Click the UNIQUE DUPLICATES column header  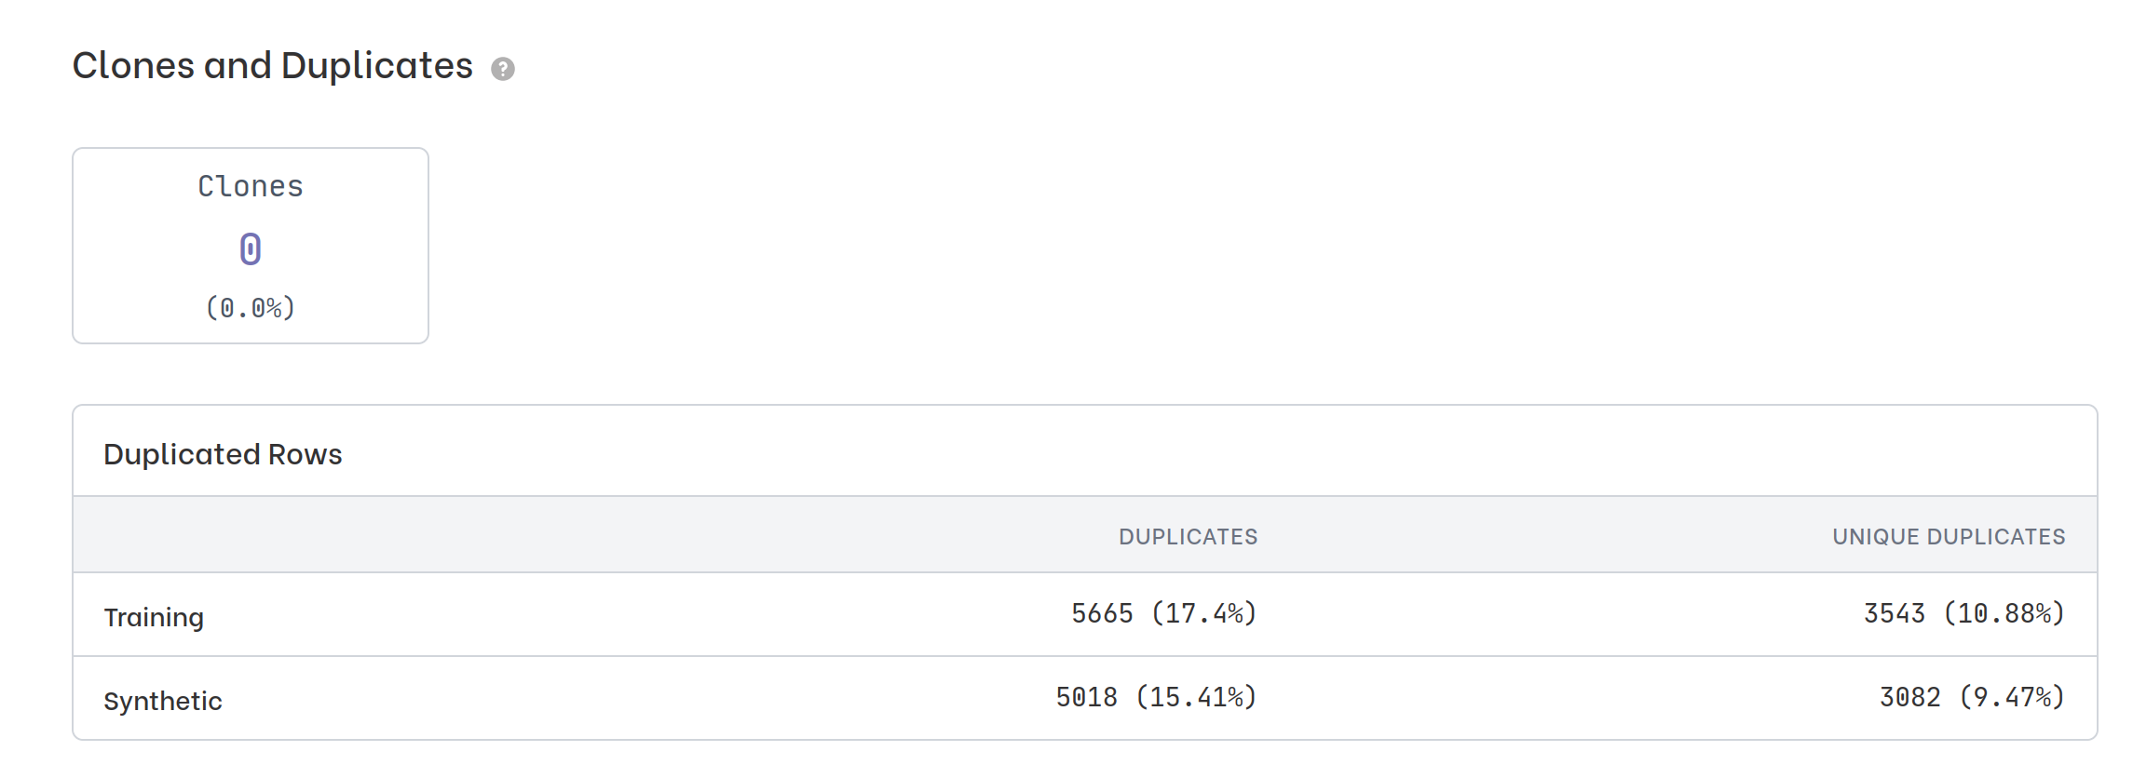click(1949, 537)
